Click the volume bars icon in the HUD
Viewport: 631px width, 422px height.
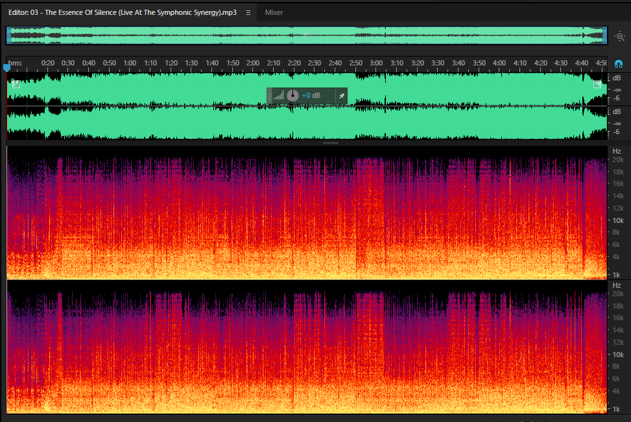(278, 96)
